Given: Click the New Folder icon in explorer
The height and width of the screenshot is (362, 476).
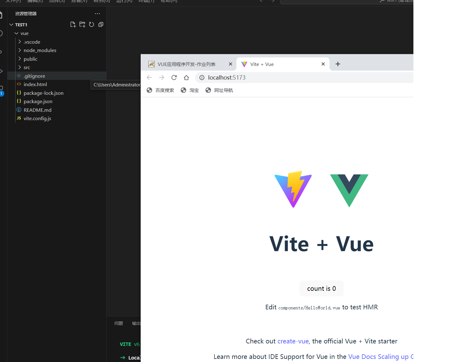Looking at the screenshot, I should 82,24.
